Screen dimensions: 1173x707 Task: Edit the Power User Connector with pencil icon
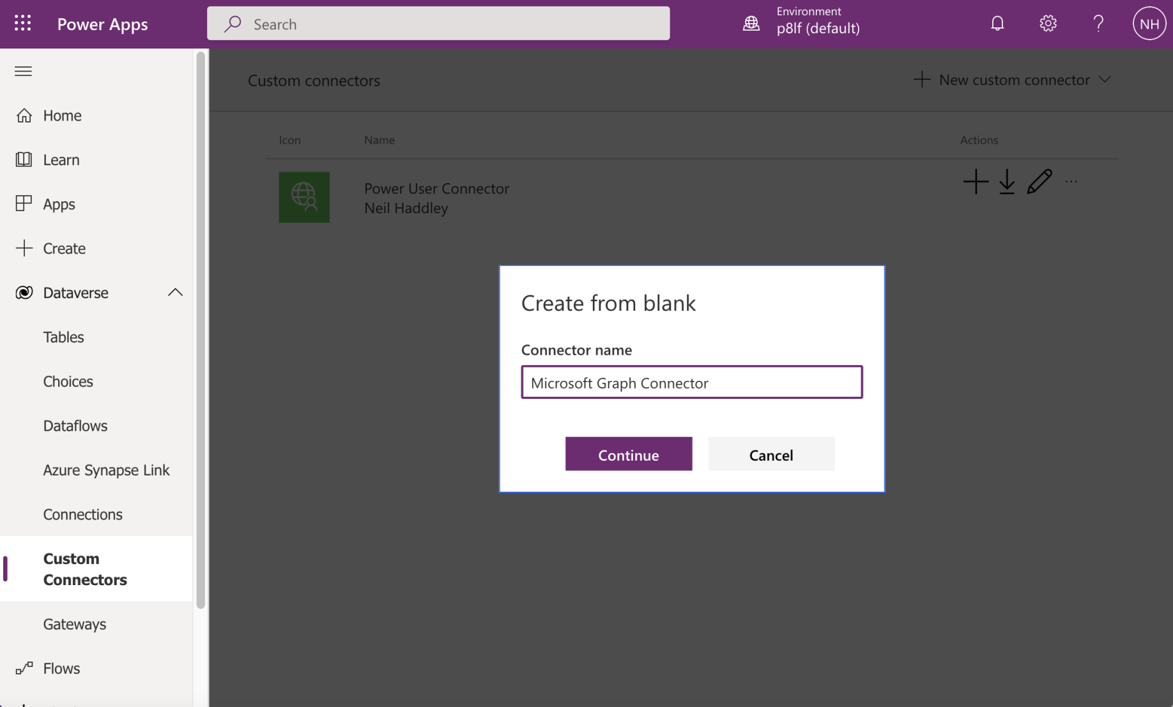pyautogui.click(x=1039, y=182)
